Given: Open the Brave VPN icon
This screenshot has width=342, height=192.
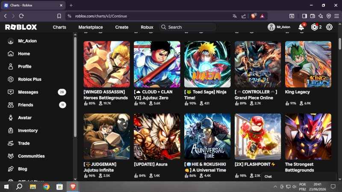Looking at the screenshot, I should [x=329, y=16].
